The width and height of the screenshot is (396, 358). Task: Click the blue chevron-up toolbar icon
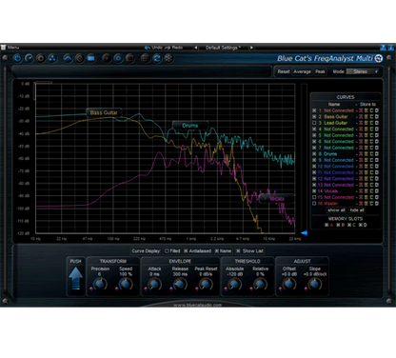(68, 58)
